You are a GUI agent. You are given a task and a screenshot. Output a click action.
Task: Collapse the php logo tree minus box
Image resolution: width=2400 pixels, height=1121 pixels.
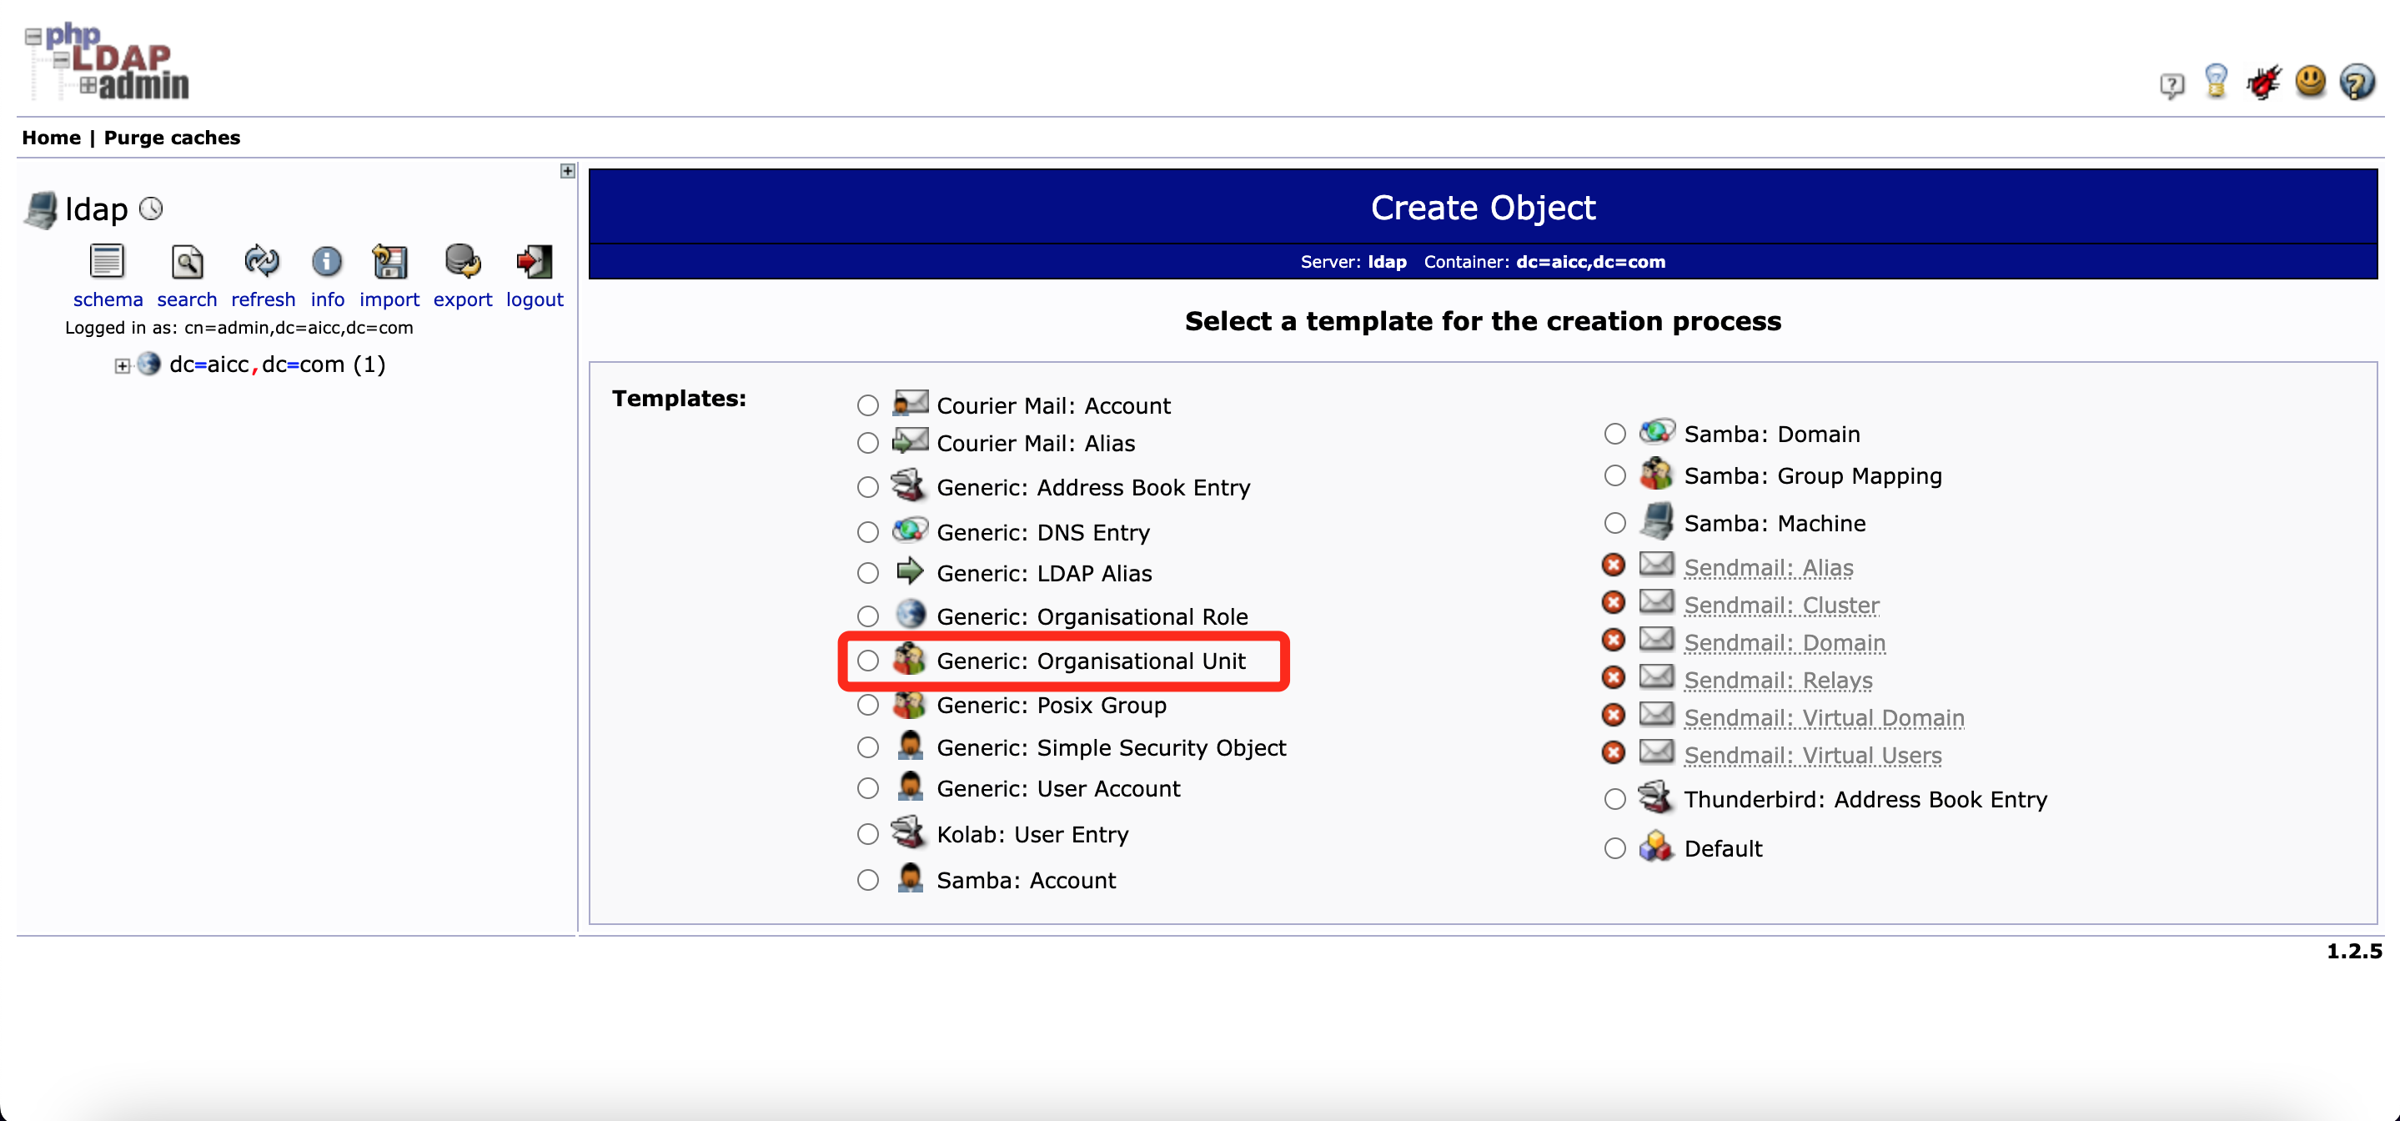33,38
